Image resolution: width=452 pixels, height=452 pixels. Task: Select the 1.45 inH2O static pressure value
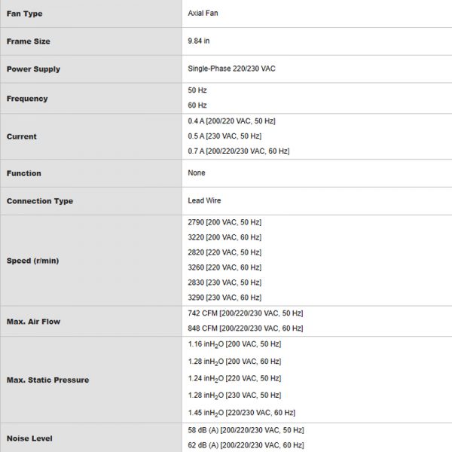(x=242, y=413)
